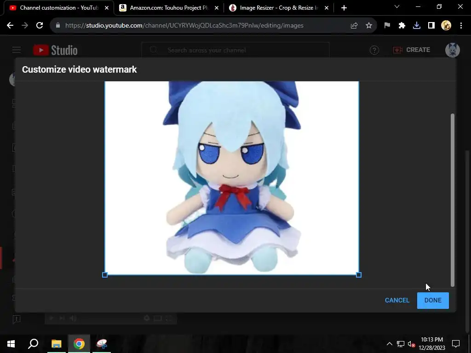
Task: Open Chrome downloads icon
Action: pos(417,26)
